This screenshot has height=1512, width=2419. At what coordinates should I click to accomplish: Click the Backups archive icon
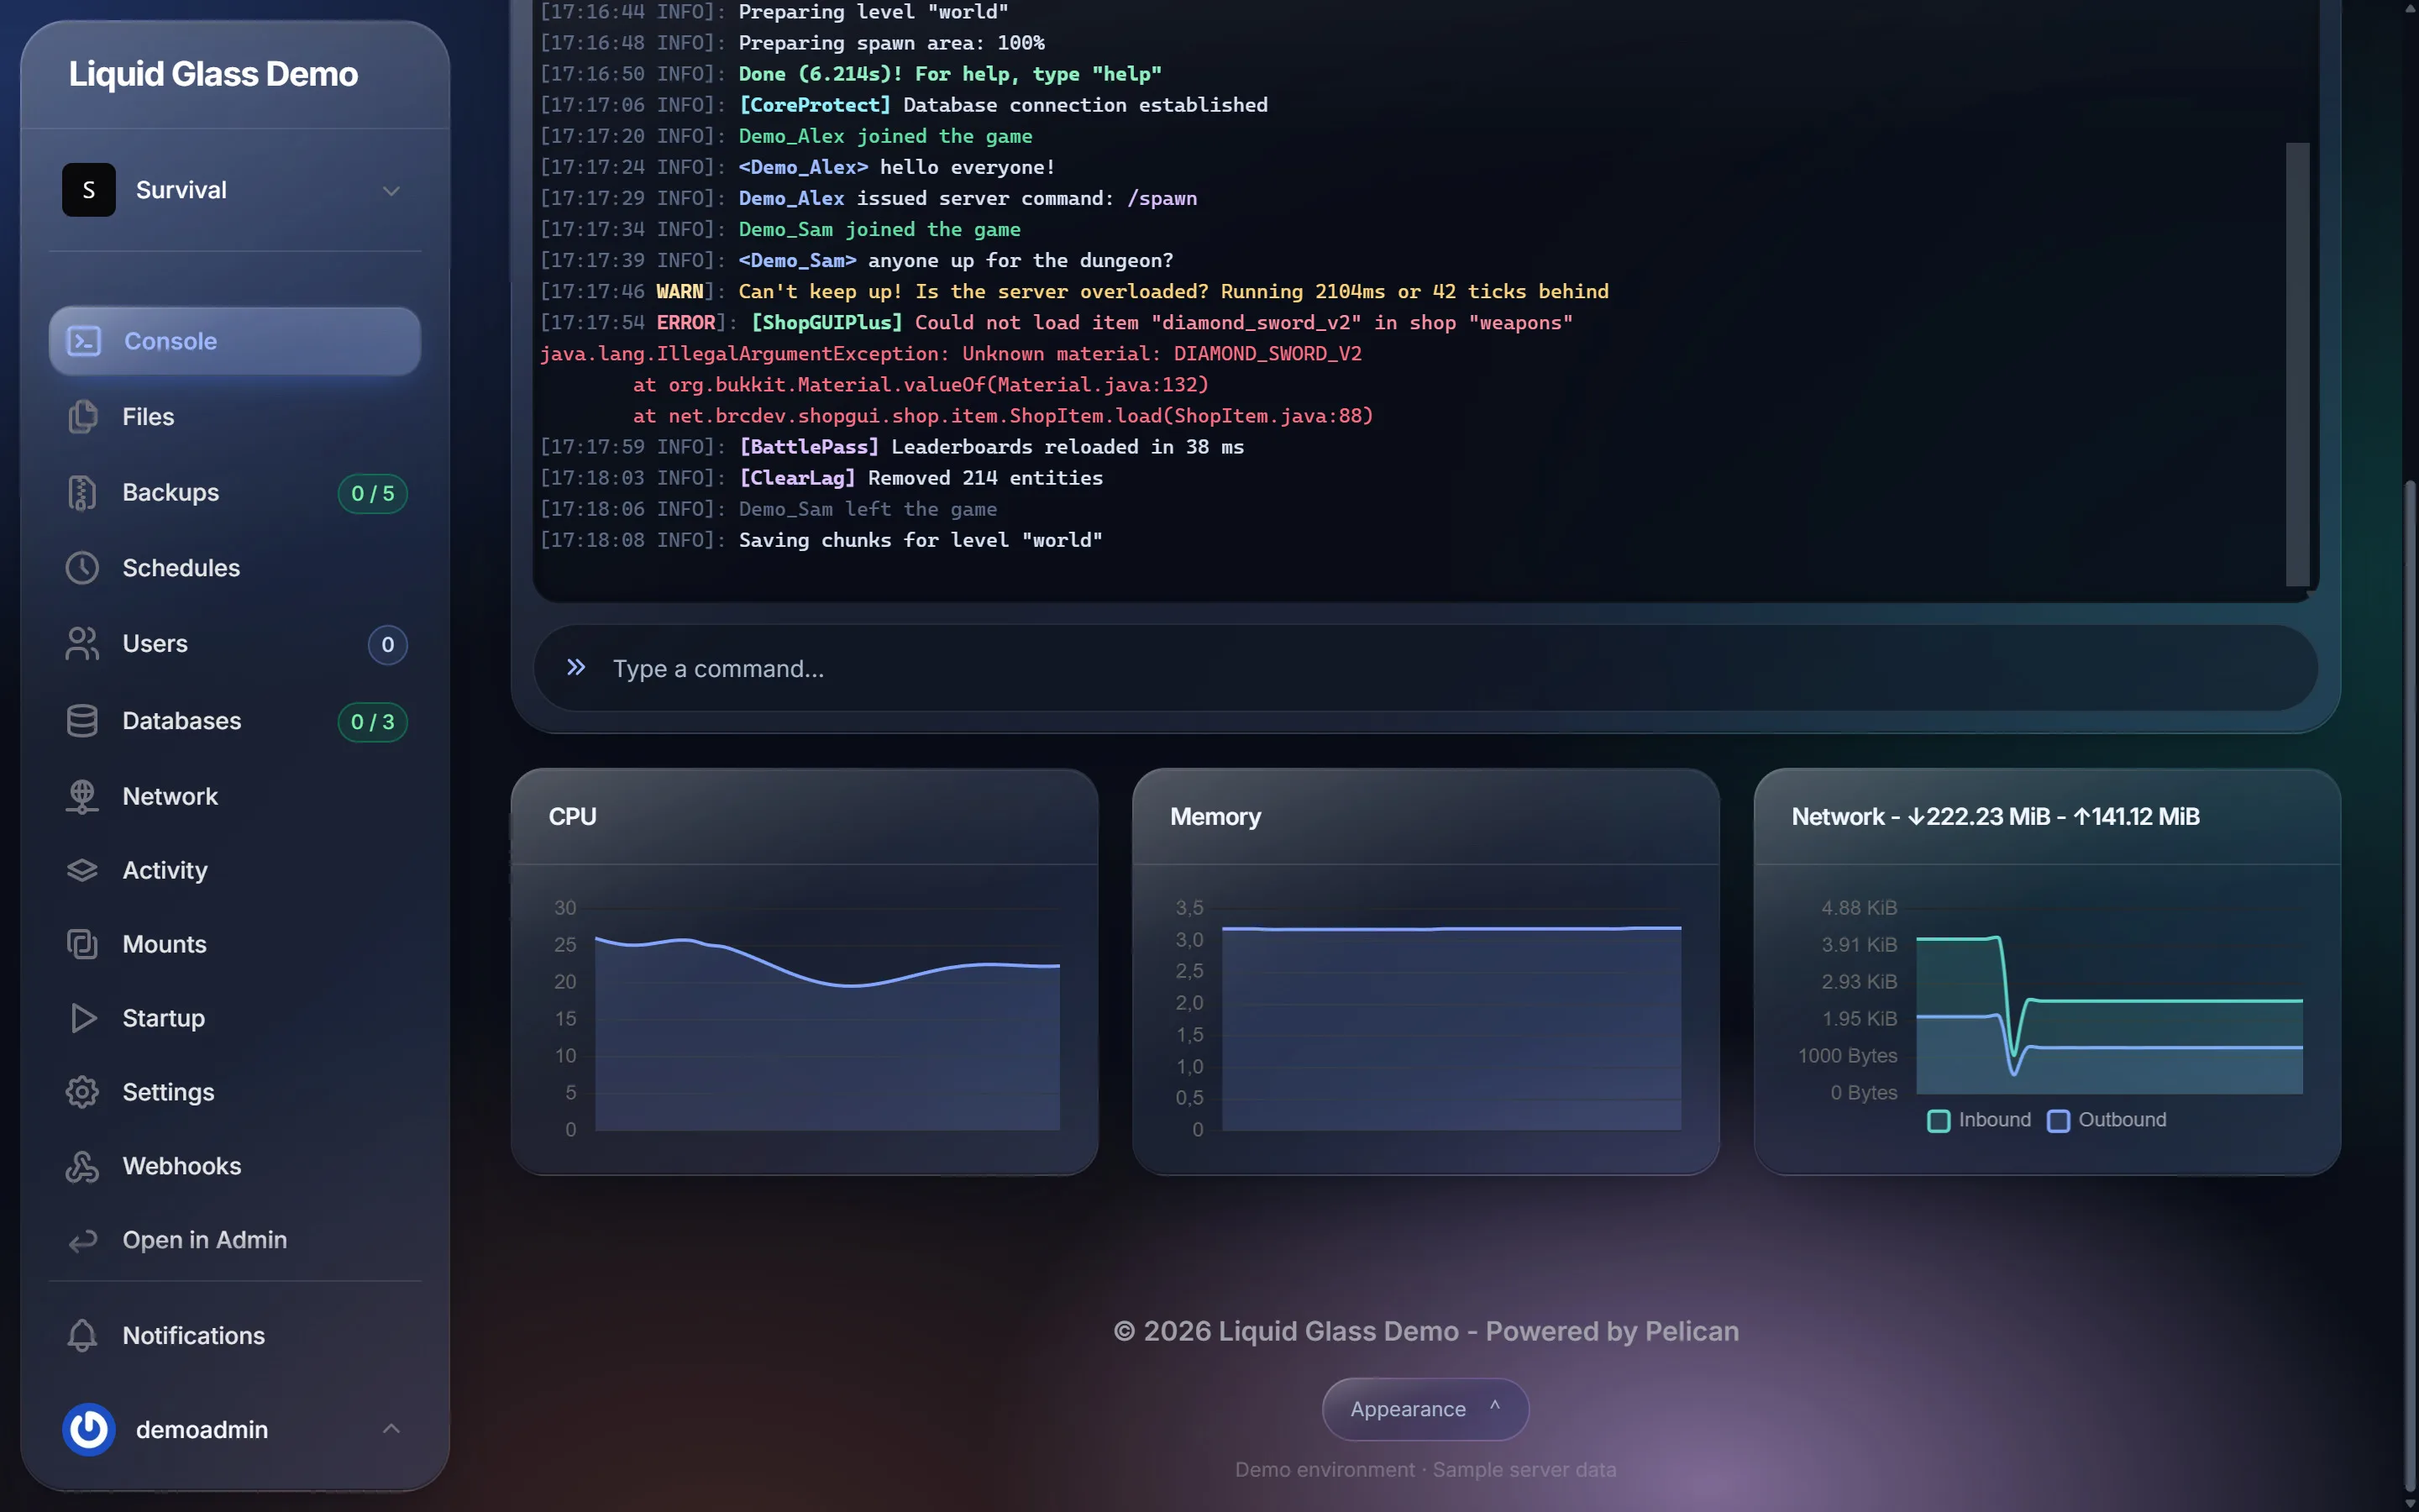click(82, 493)
